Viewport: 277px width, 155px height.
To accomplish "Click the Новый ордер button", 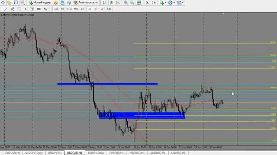I will point(40,3).
